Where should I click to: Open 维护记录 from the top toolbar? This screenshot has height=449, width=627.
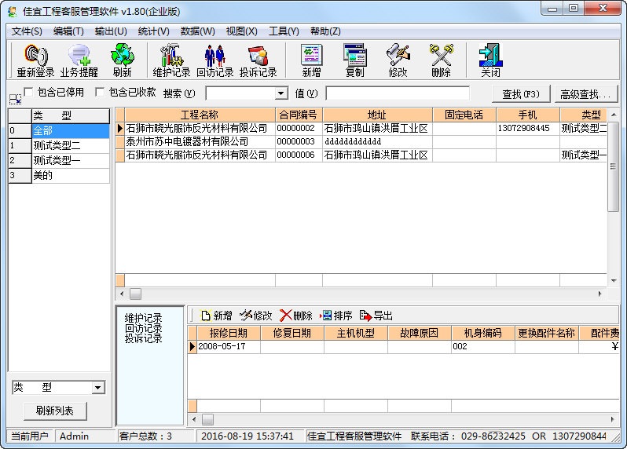171,60
